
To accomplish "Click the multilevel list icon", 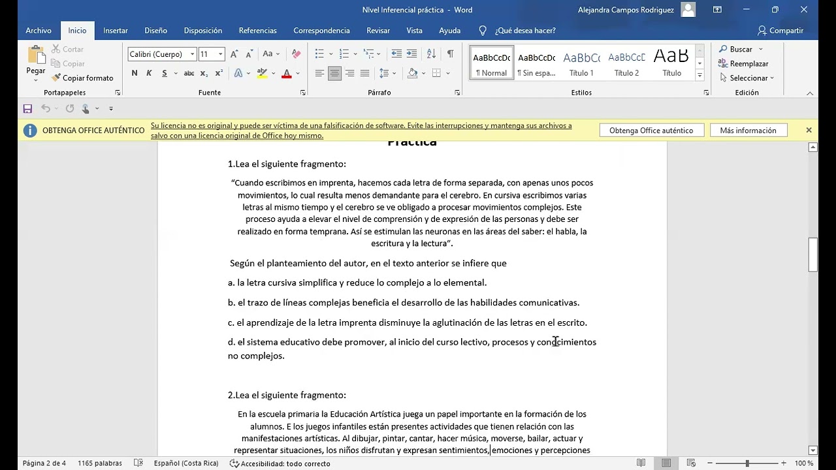I will click(x=369, y=54).
